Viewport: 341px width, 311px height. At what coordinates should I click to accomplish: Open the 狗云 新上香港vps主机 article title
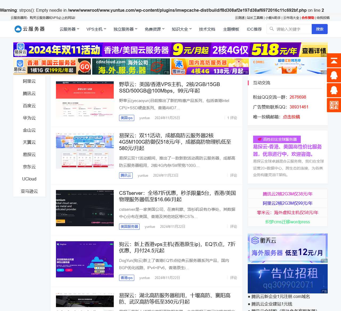click(x=177, y=247)
